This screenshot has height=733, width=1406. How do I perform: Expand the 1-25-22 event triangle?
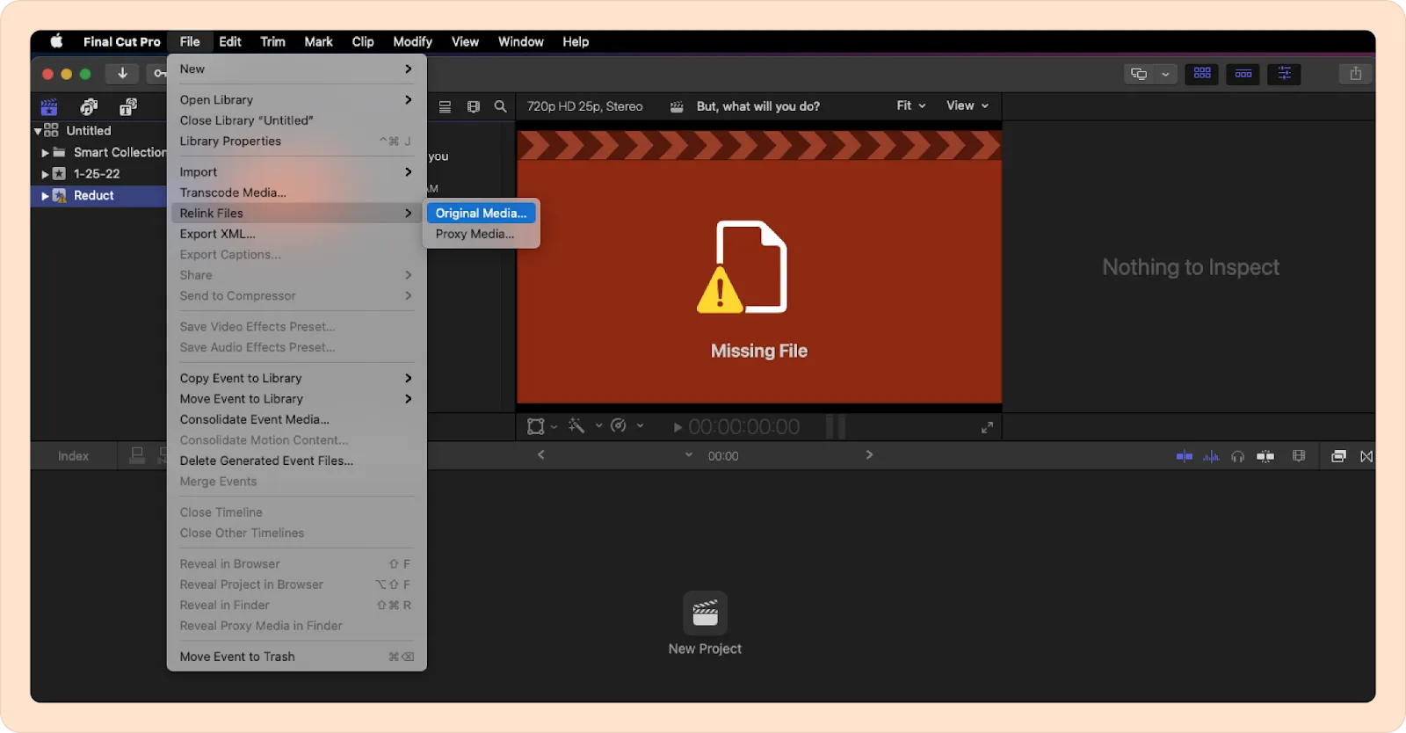click(45, 174)
